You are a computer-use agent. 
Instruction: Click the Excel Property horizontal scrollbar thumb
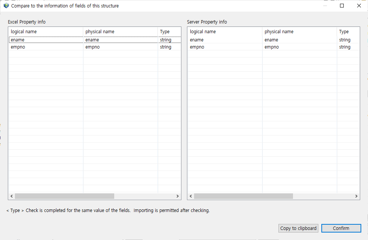click(64, 196)
